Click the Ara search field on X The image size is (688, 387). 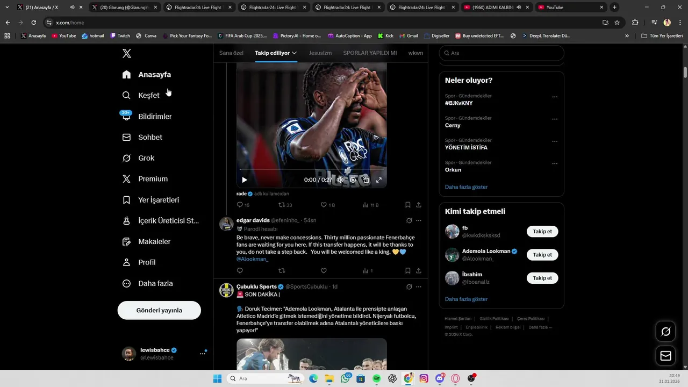click(501, 53)
